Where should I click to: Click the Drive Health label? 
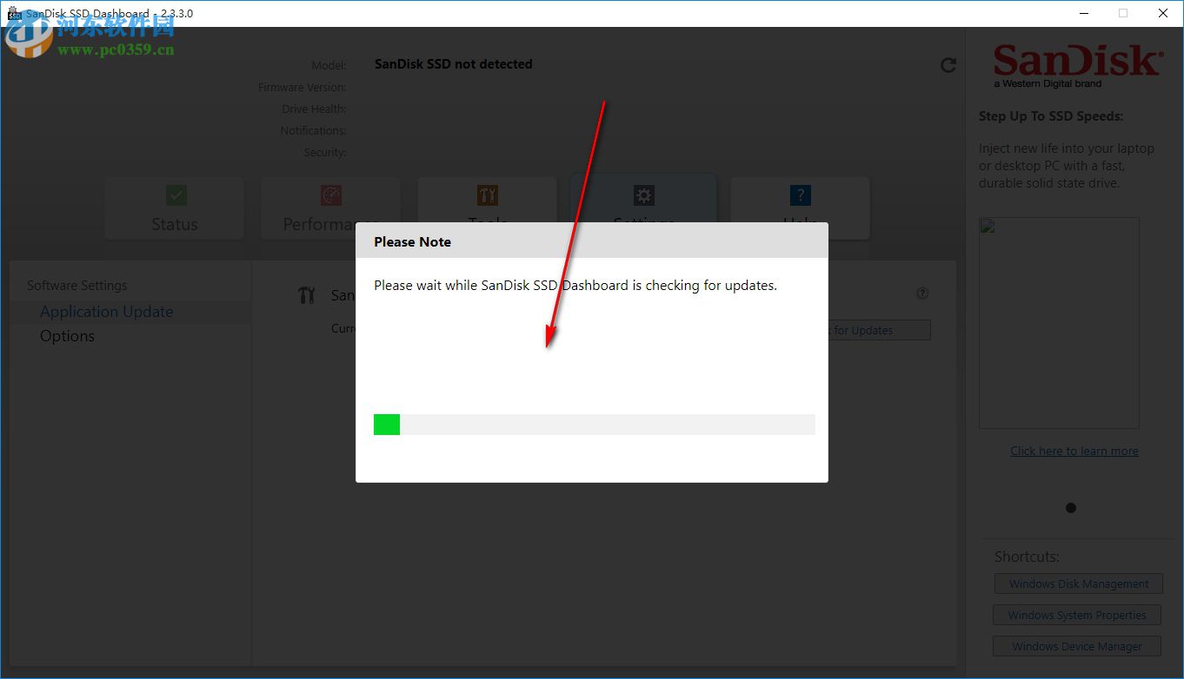pyautogui.click(x=314, y=109)
